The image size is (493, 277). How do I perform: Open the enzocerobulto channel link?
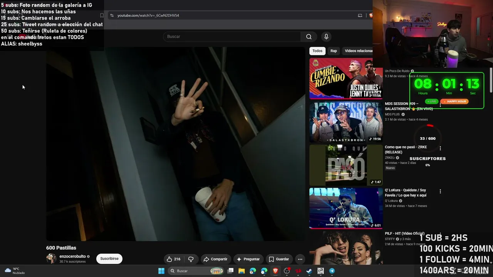[x=73, y=256]
